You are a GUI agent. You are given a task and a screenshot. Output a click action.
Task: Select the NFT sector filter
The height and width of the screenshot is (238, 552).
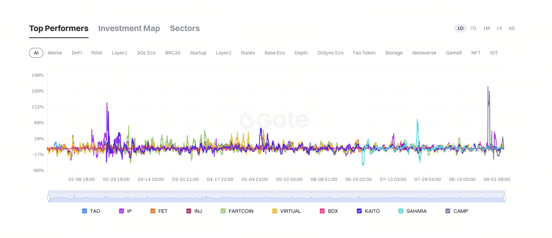pyautogui.click(x=476, y=53)
